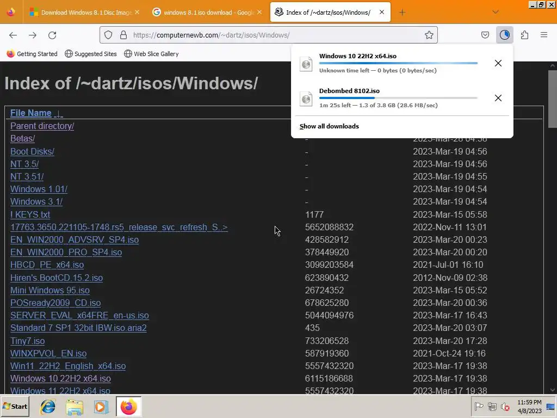Open Show all downloads
This screenshot has width=557, height=418.
tap(329, 126)
